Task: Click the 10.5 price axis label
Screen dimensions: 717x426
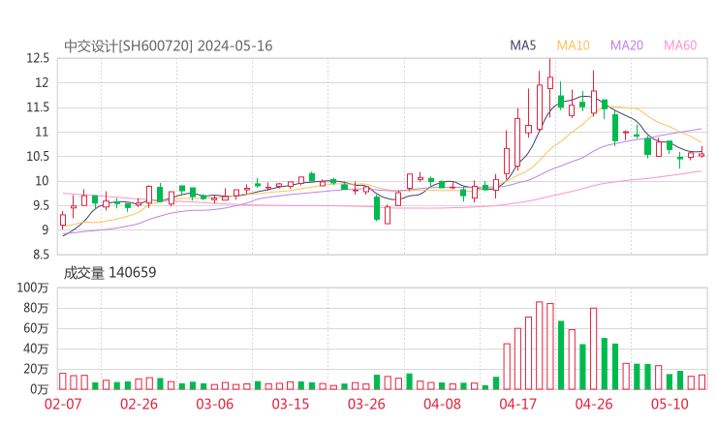Action: point(38,157)
